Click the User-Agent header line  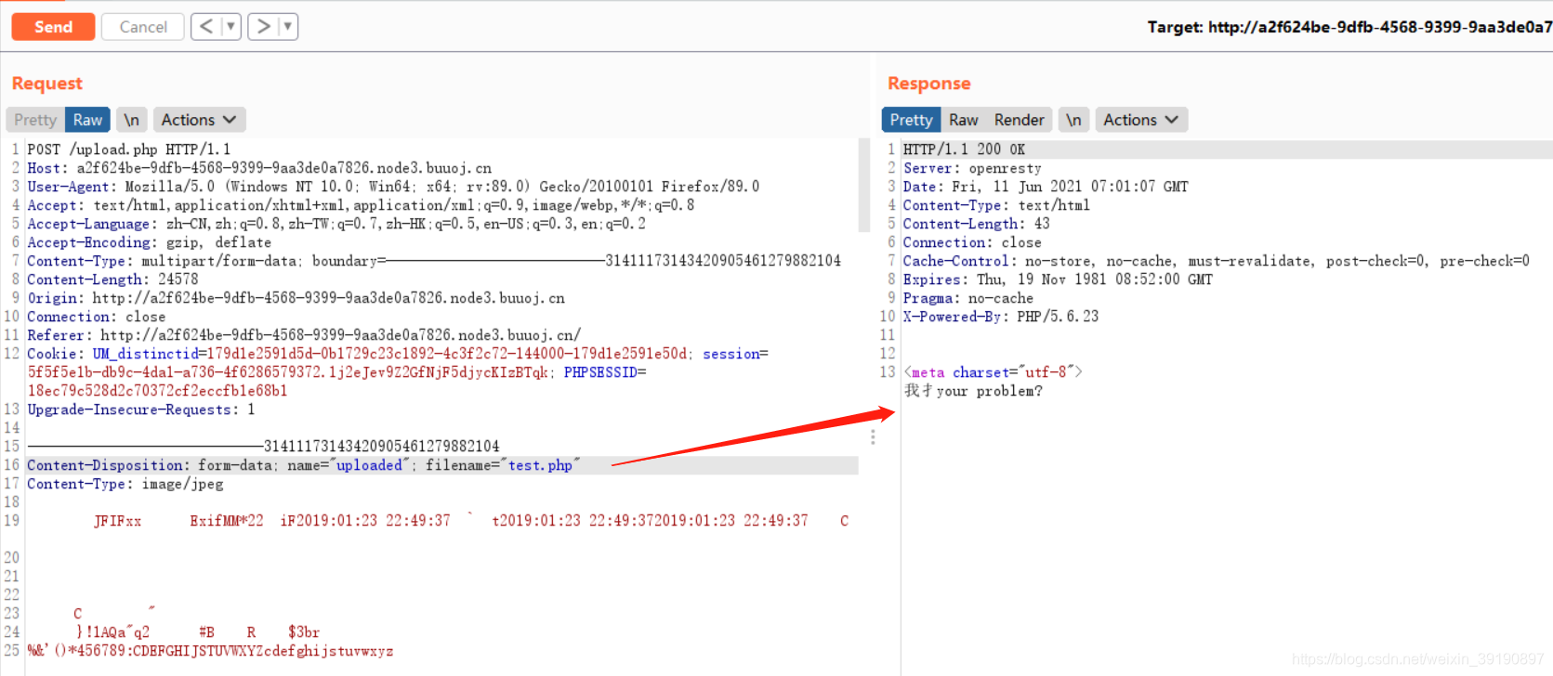[393, 187]
